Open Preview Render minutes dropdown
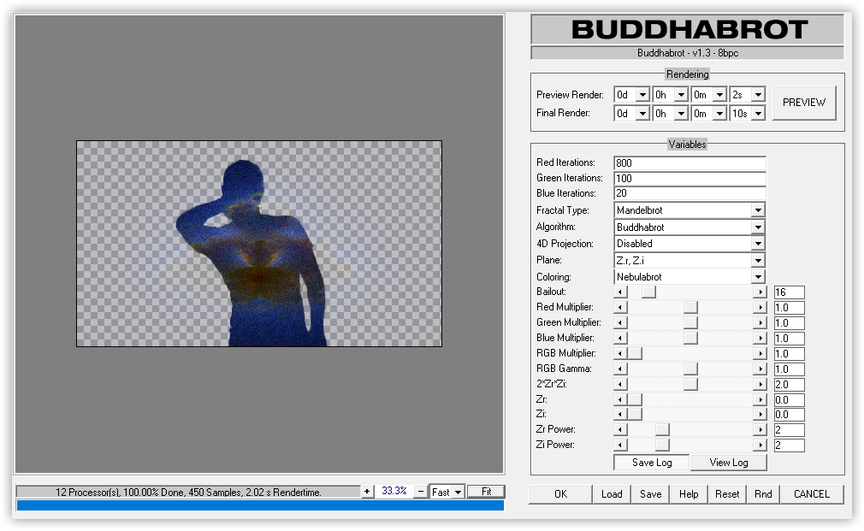Screen dimensions: 864x531 pos(719,95)
